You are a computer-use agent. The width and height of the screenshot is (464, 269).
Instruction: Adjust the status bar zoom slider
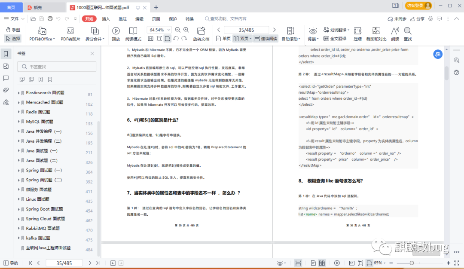click(x=412, y=263)
